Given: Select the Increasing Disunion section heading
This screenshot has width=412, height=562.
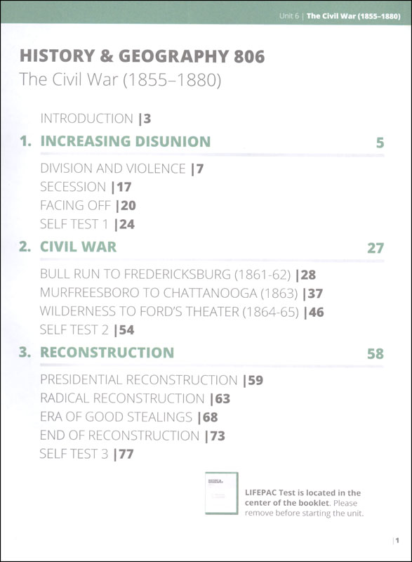Looking at the screenshot, I should [x=125, y=141].
